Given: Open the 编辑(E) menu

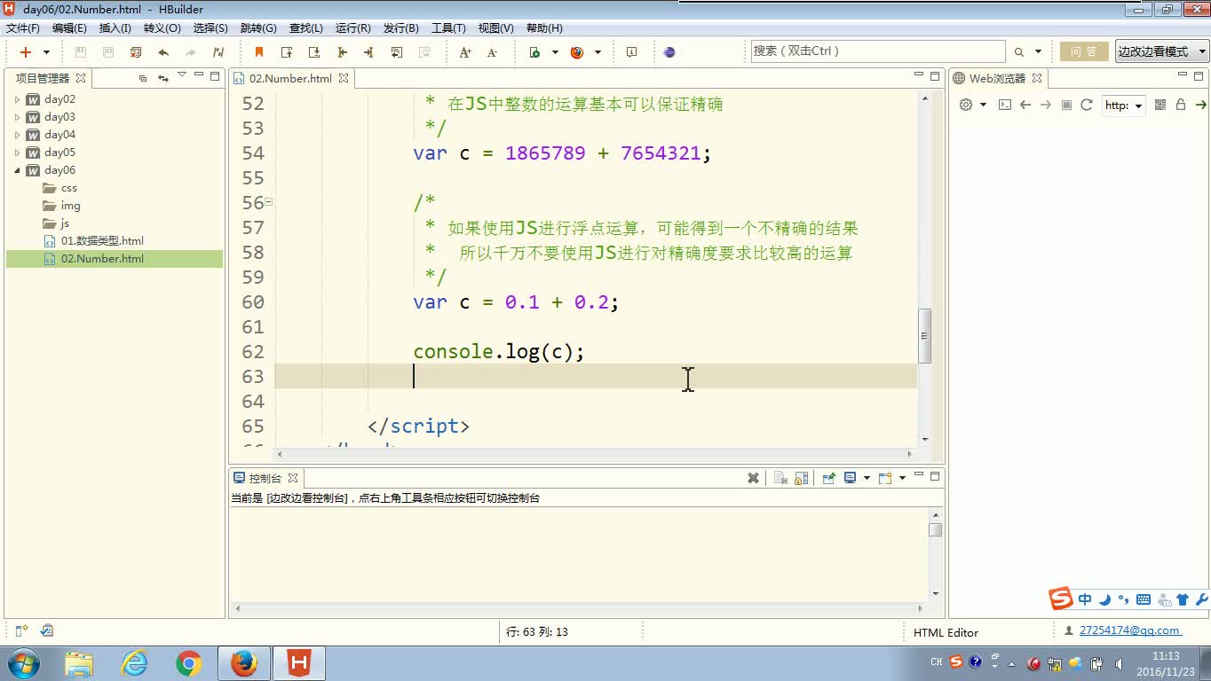Looking at the screenshot, I should tap(69, 28).
